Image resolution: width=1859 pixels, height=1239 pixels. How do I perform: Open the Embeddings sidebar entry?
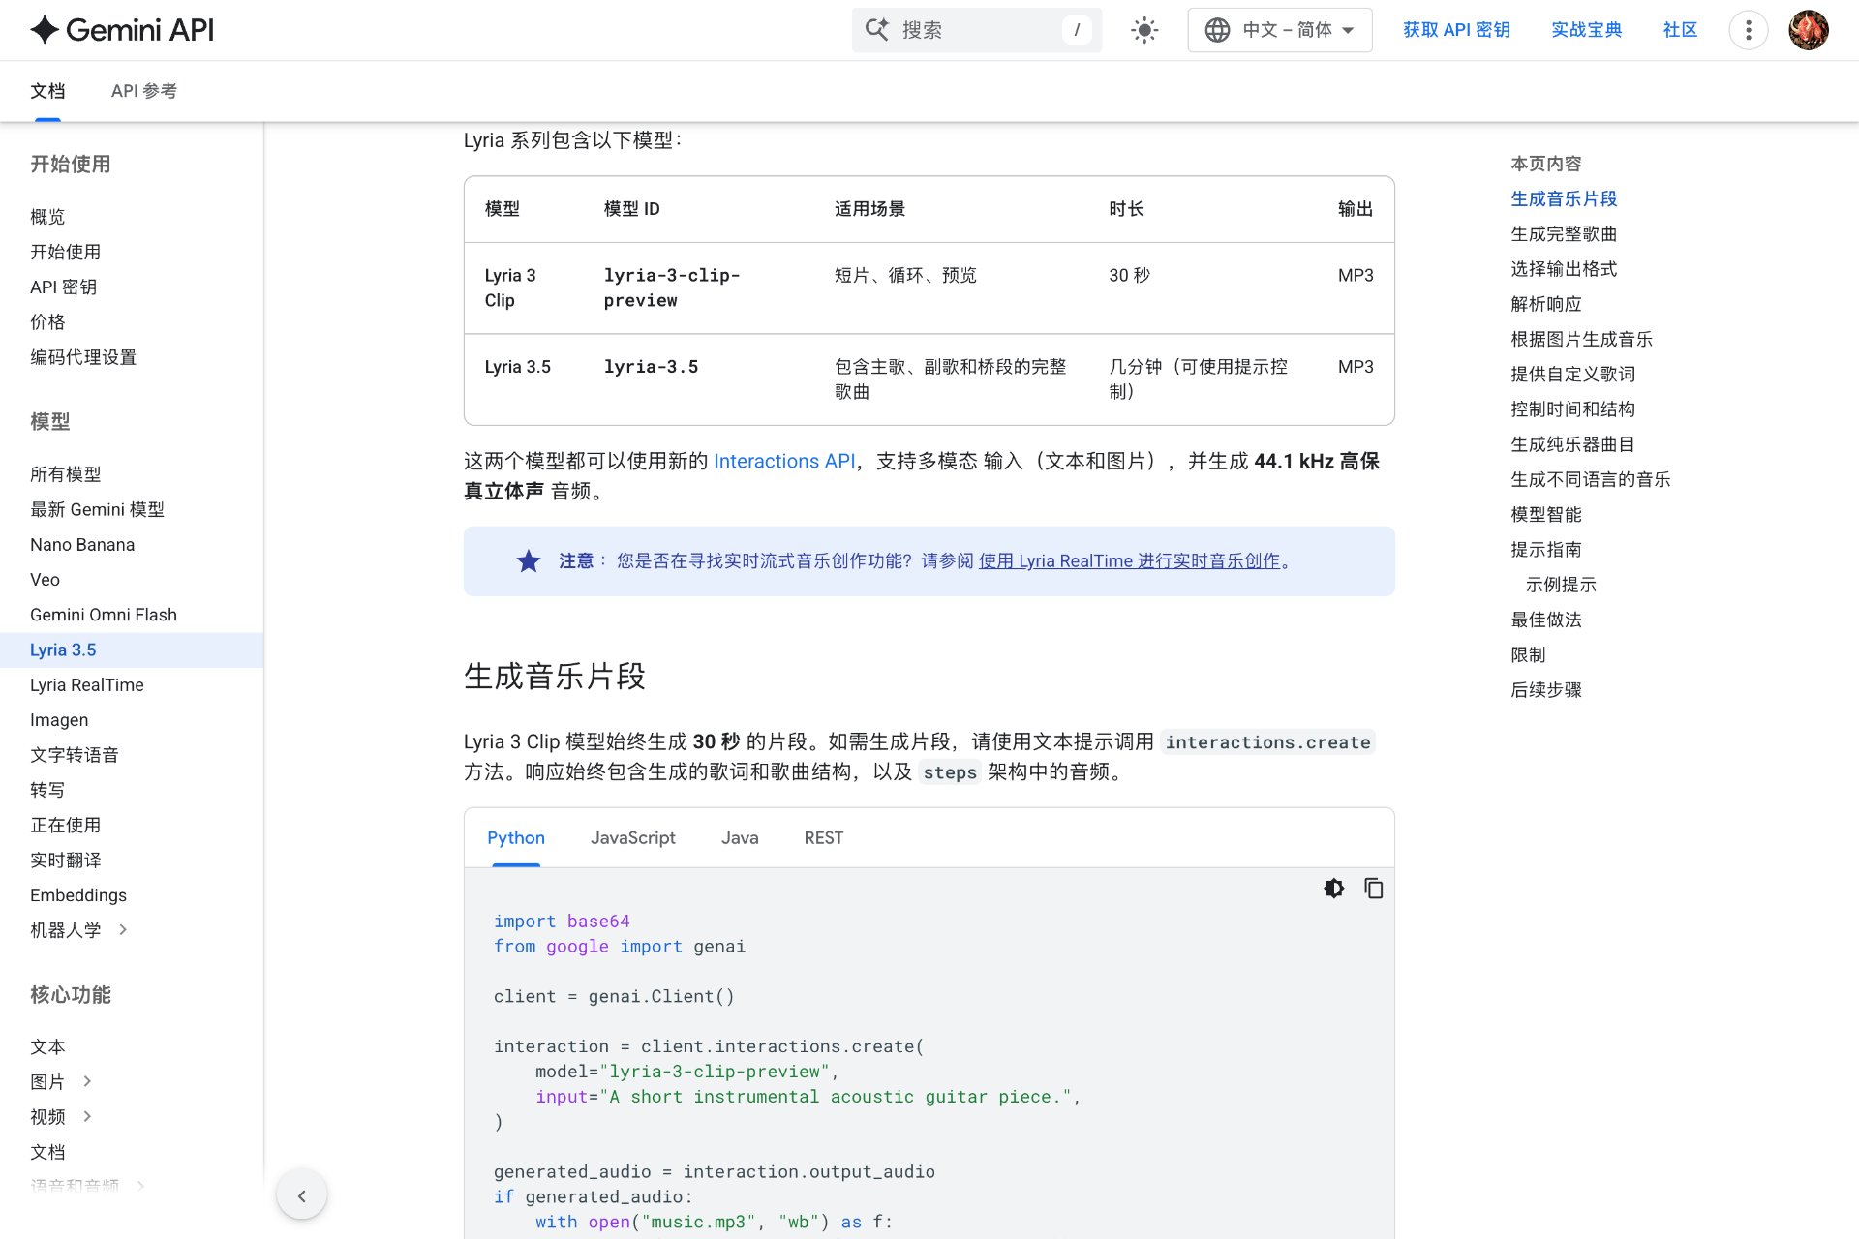point(78,895)
